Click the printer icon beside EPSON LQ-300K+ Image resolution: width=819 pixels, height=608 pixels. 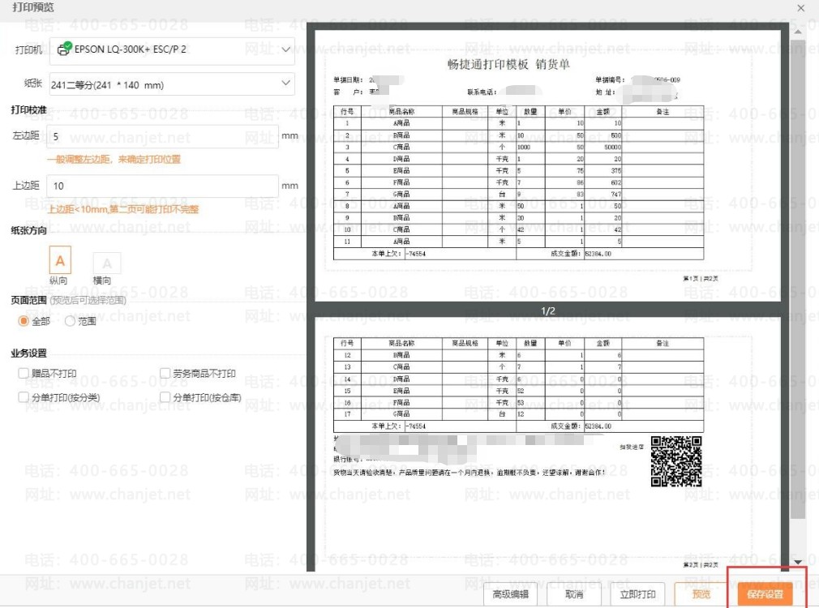(64, 49)
